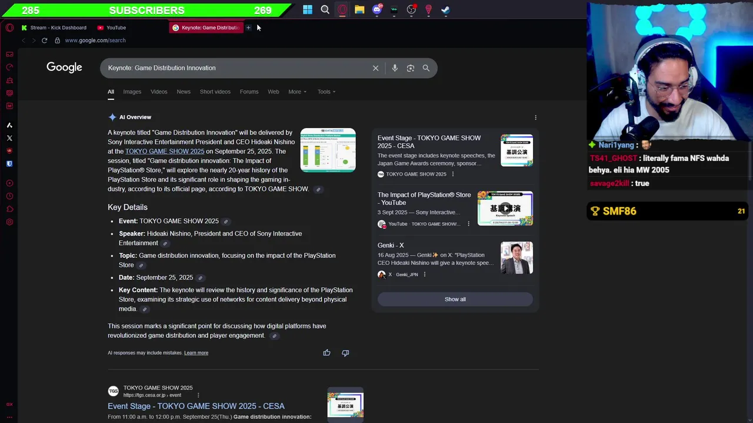Open GX Corner in the sidebar
The height and width of the screenshot is (423, 753).
(9, 54)
